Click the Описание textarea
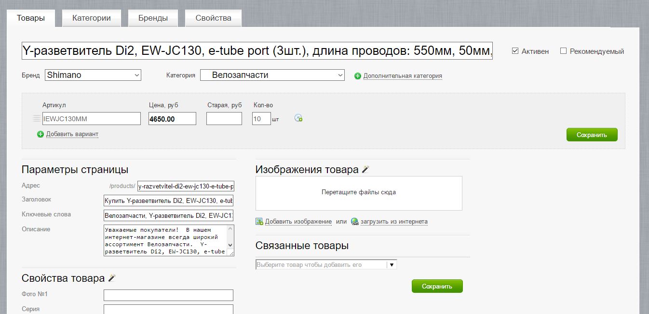The width and height of the screenshot is (649, 314). tap(169, 240)
